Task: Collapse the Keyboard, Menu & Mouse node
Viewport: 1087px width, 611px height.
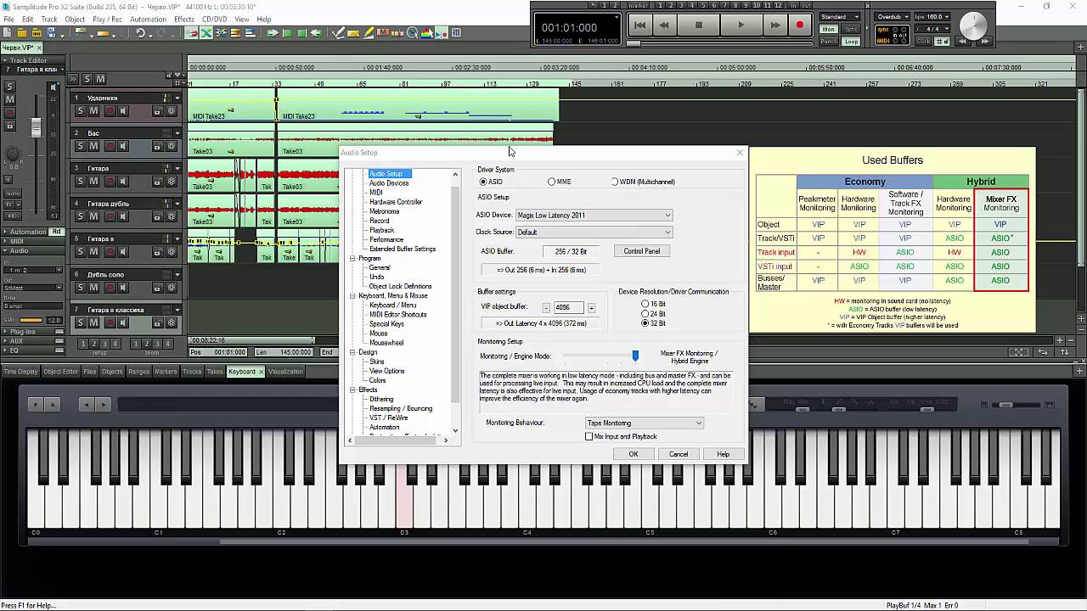Action: pos(352,295)
